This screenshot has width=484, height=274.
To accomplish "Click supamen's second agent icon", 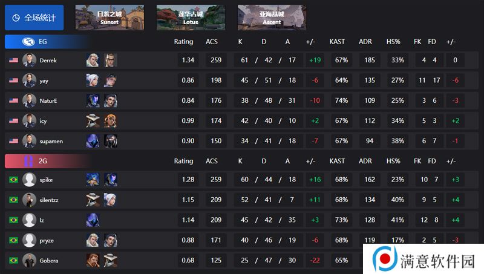I will 111,141.
